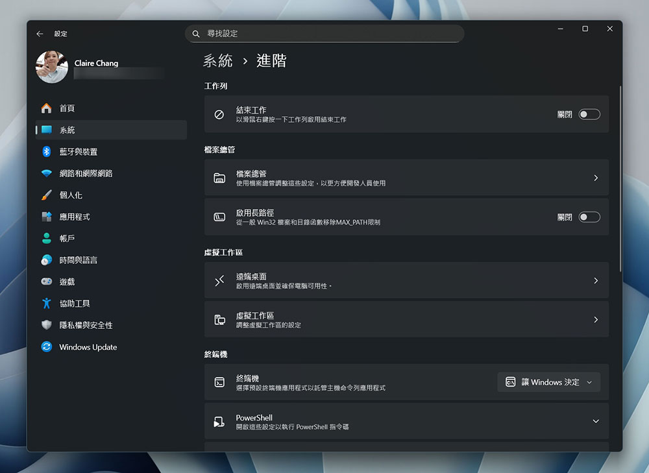Click the 遠端桌面 remote icon
The width and height of the screenshot is (649, 473).
219,280
